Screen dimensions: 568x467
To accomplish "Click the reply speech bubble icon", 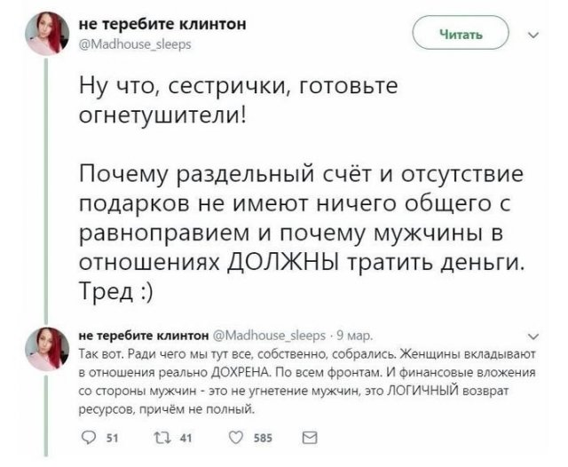I will (x=88, y=437).
